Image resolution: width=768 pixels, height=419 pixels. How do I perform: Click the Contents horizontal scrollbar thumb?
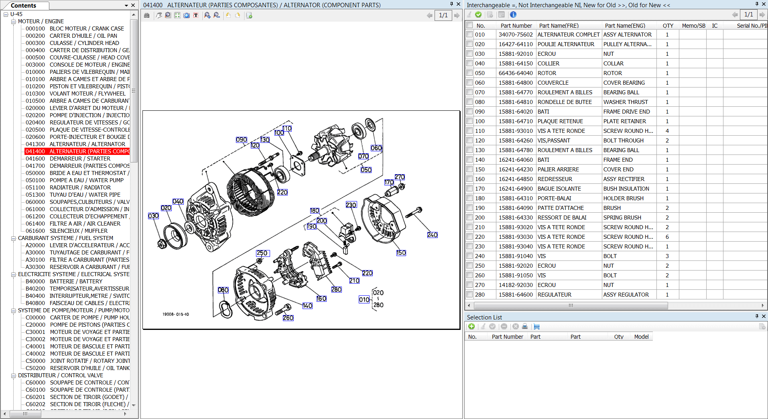pos(25,414)
